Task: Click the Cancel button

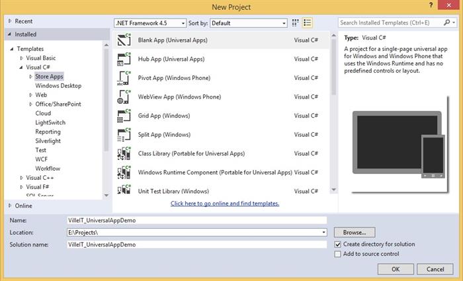Action: tap(435, 269)
